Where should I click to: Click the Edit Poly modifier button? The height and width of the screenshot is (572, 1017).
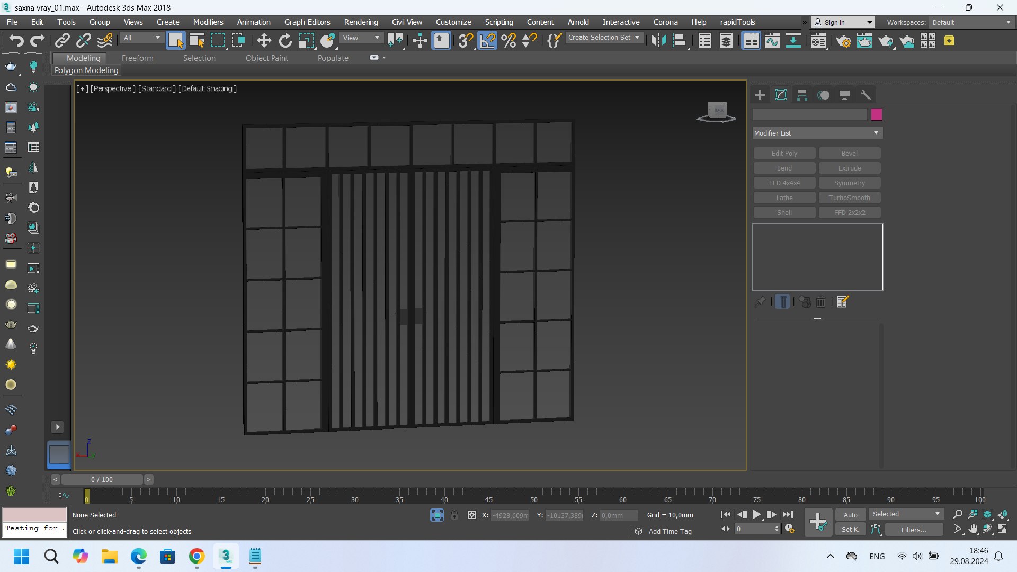pyautogui.click(x=784, y=153)
